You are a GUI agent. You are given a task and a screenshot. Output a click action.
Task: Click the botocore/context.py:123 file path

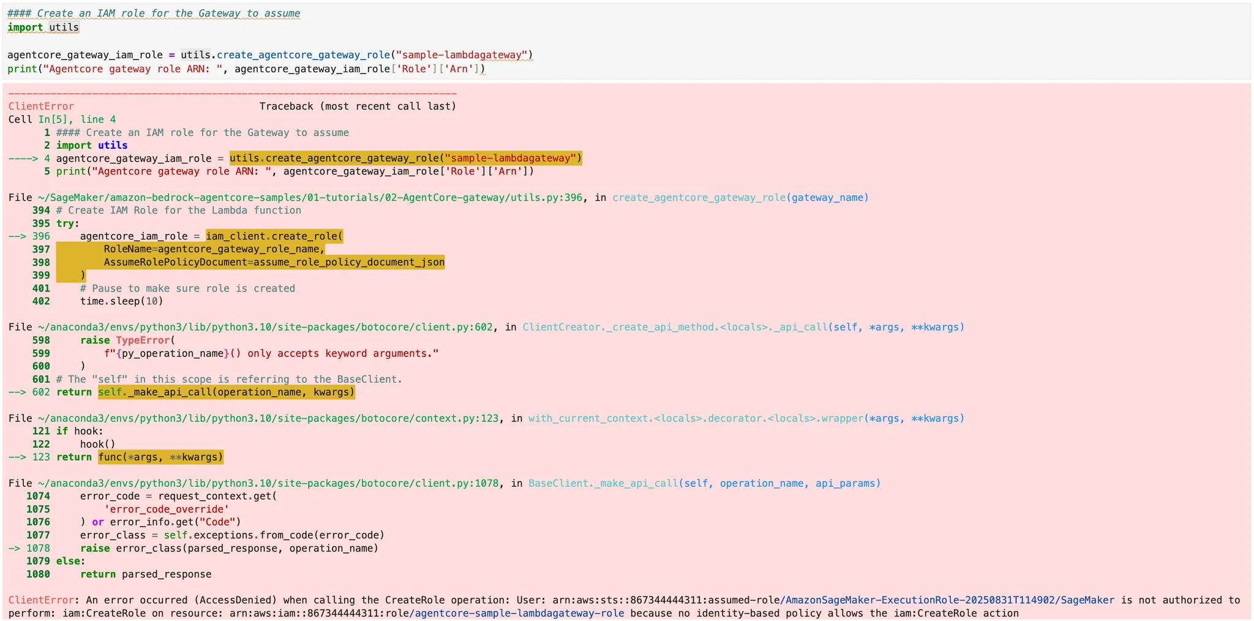[268, 418]
